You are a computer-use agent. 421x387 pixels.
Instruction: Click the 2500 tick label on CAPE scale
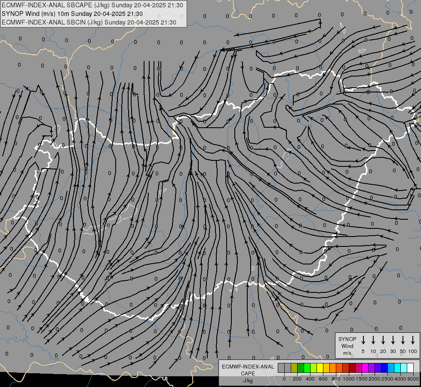(387, 379)
